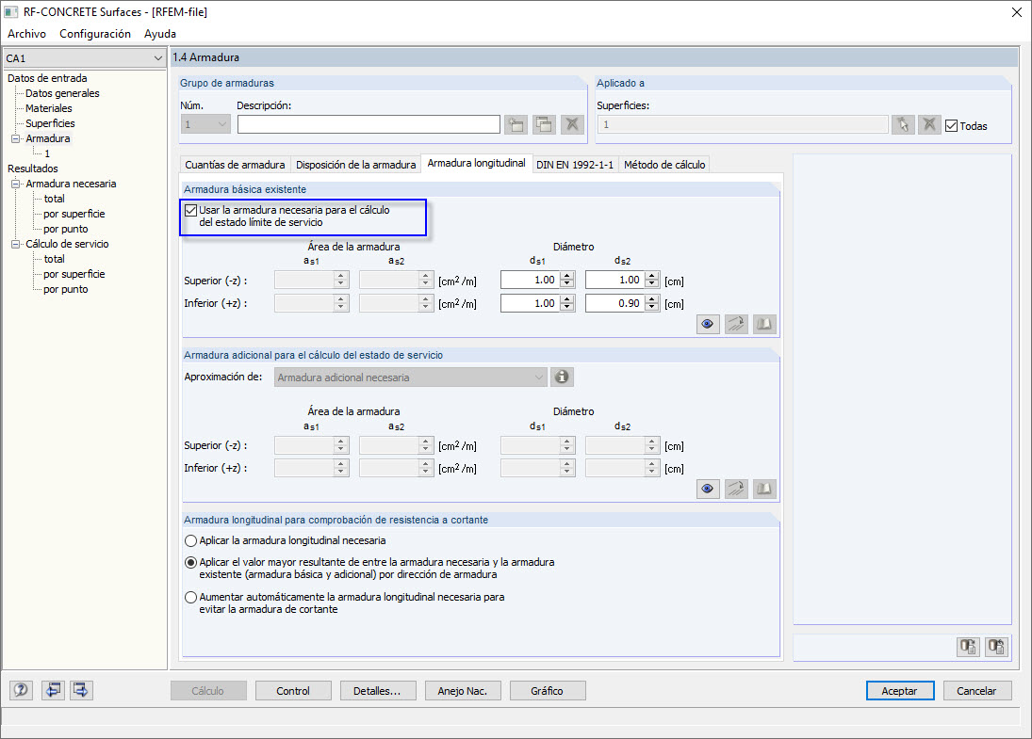Open Anejo Nac. settings

[462, 691]
